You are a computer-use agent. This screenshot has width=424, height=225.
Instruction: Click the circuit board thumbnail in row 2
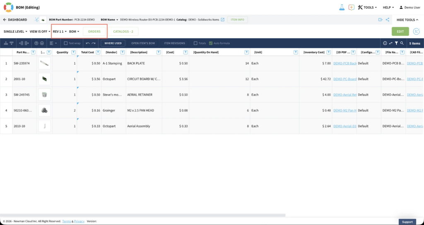coord(44,79)
